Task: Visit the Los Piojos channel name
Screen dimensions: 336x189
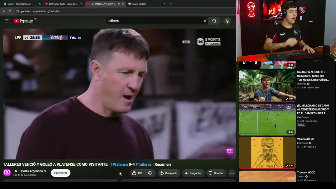Action: click(302, 143)
